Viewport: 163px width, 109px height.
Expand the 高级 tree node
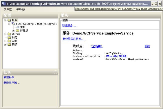coord(5,45)
